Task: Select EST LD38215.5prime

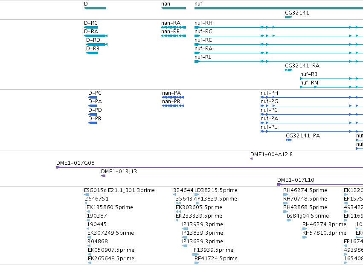Action: pos(197,195)
